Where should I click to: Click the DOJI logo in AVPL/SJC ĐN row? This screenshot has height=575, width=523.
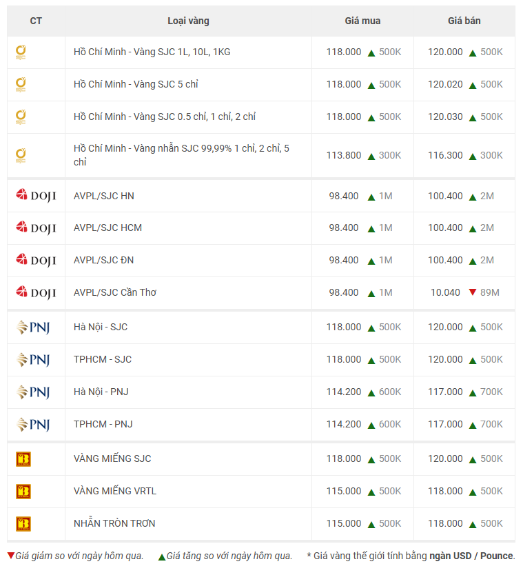tap(36, 260)
